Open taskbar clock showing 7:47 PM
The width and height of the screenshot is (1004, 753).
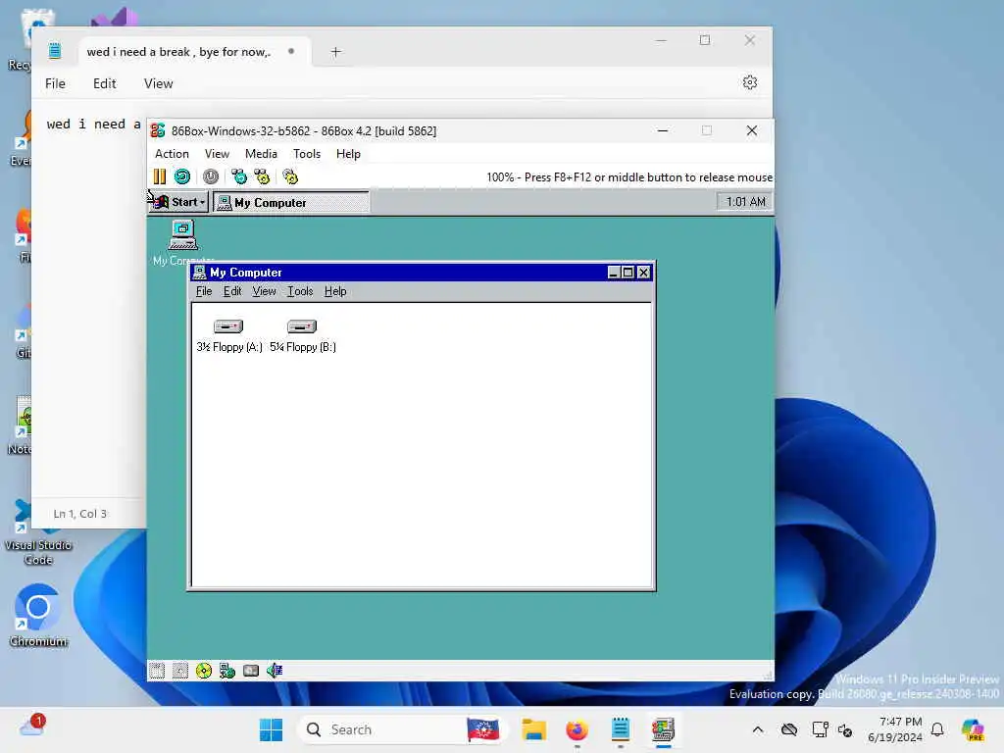pos(894,729)
